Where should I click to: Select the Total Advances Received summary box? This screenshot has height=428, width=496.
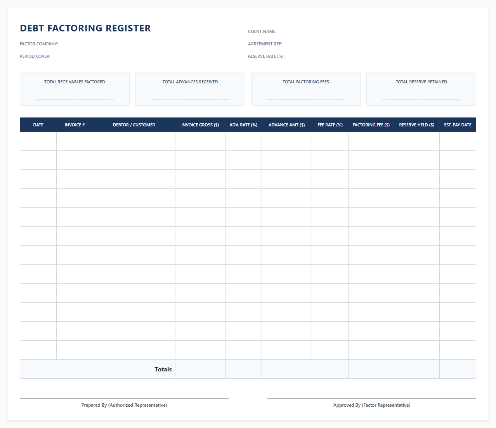[x=190, y=89]
